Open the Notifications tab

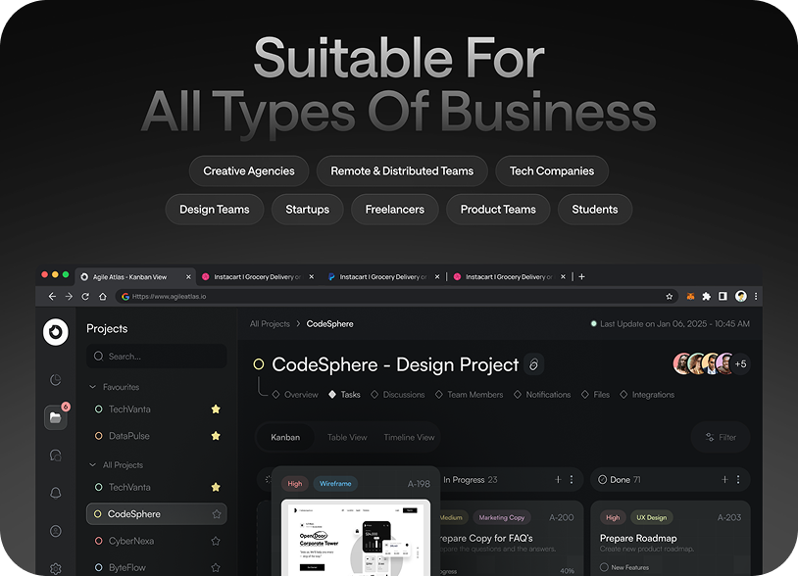tap(542, 395)
